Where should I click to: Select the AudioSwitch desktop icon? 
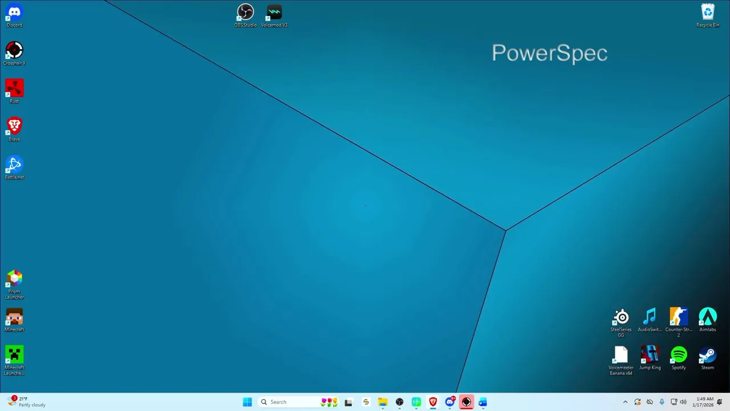[650, 320]
